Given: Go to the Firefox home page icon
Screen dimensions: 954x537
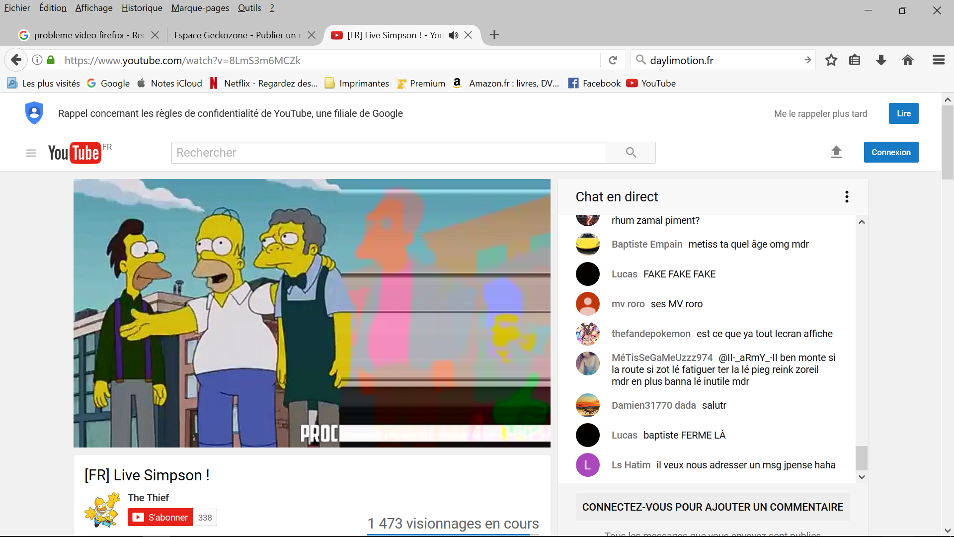Looking at the screenshot, I should tap(908, 60).
